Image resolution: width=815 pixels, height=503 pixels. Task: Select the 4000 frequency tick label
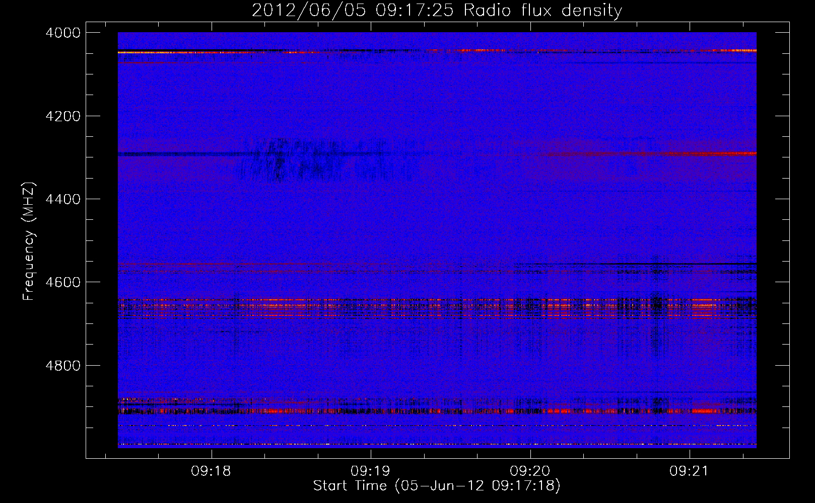63,33
